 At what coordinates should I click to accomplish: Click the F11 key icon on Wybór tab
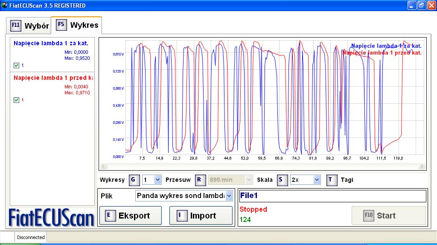click(x=16, y=26)
